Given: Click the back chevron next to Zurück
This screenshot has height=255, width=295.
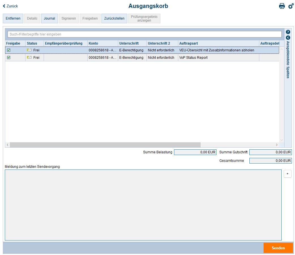Looking at the screenshot, I should 3,6.
